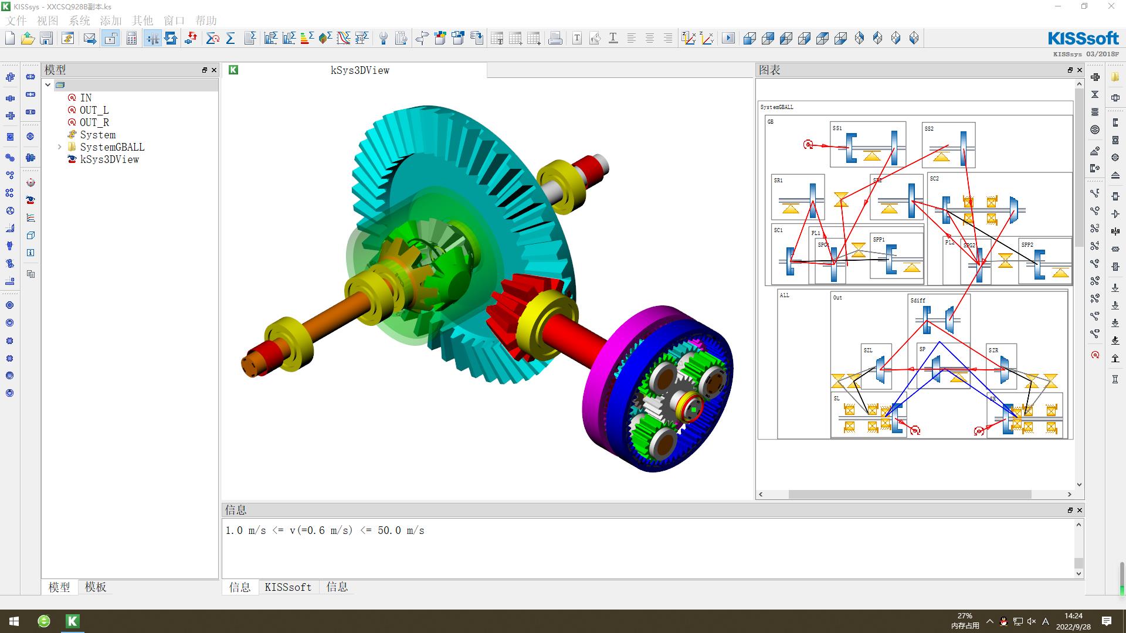Click the blue play button icon

click(728, 39)
